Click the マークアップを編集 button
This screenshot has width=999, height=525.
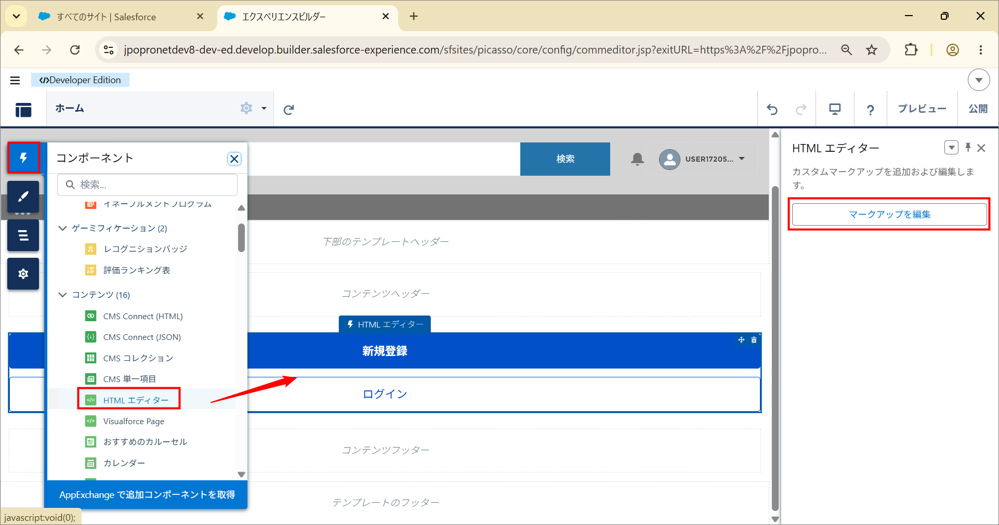coord(889,214)
